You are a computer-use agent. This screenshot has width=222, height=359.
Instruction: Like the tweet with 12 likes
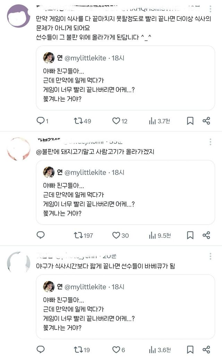116,121
